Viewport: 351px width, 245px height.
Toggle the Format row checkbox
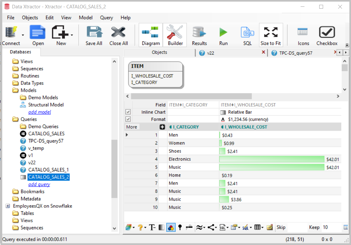(128, 119)
